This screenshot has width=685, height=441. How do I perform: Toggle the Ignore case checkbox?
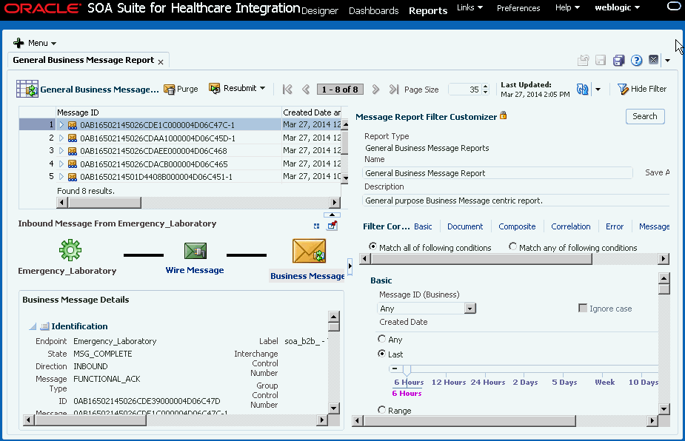pyautogui.click(x=583, y=309)
